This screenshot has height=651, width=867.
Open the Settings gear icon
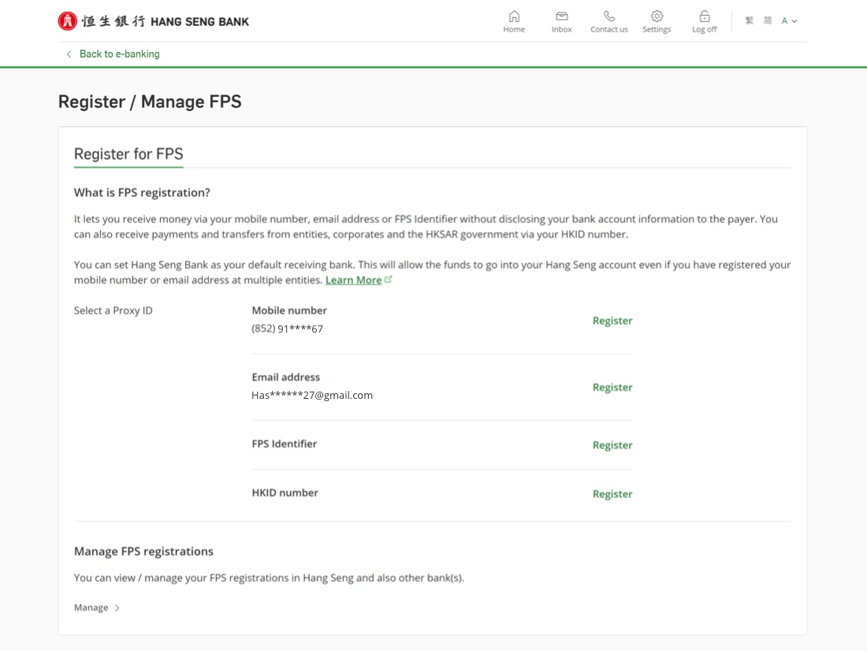coord(657,16)
